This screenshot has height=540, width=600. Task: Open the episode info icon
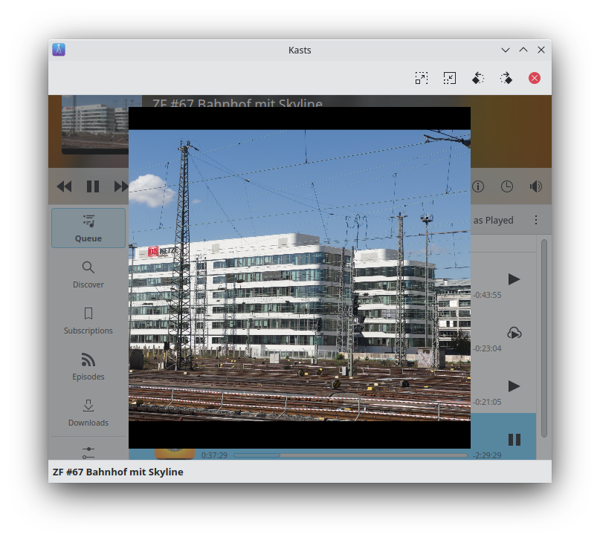click(478, 186)
